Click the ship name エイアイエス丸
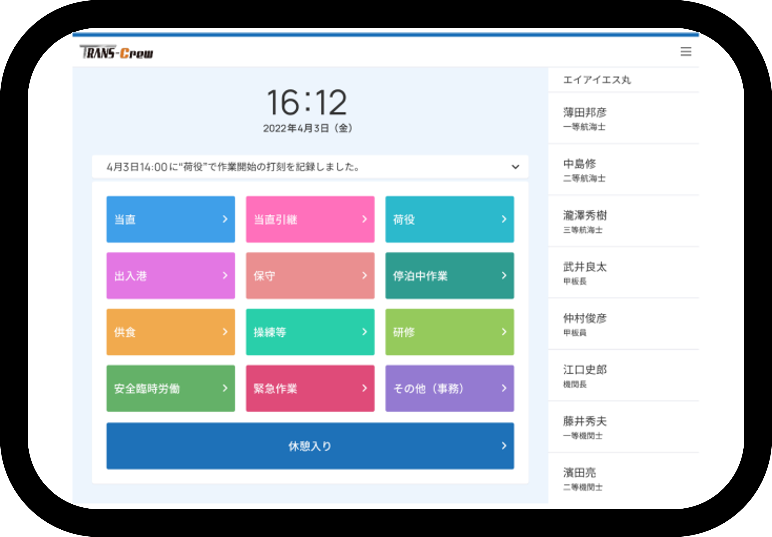 pos(597,80)
